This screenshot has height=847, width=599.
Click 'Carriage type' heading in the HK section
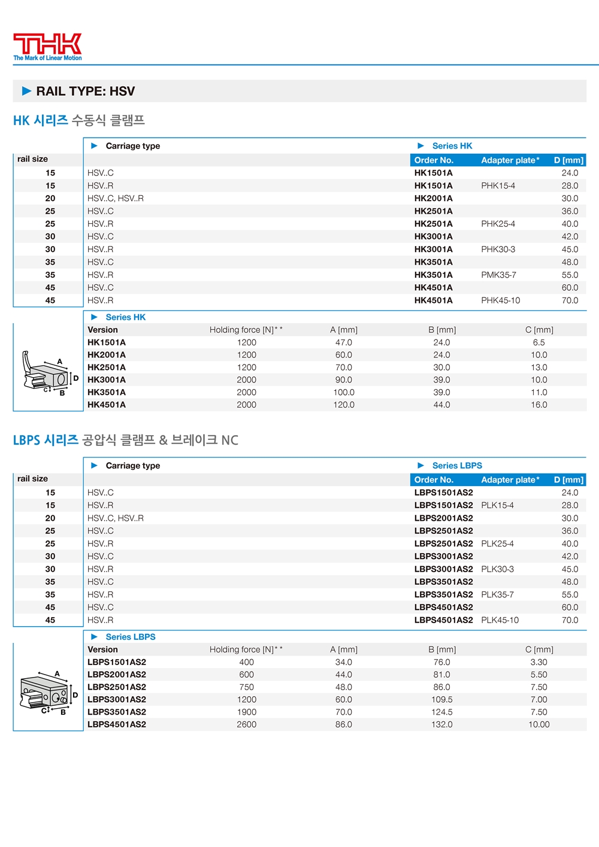(133, 146)
